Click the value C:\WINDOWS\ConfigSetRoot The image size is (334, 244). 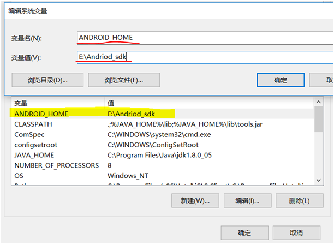(x=153, y=145)
